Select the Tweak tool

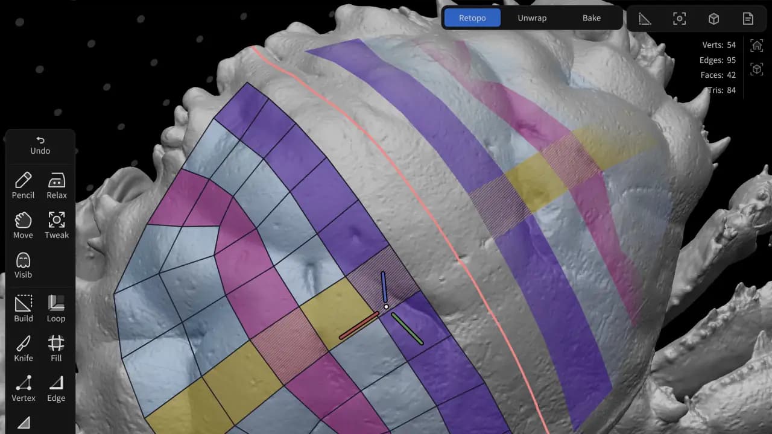click(x=57, y=225)
